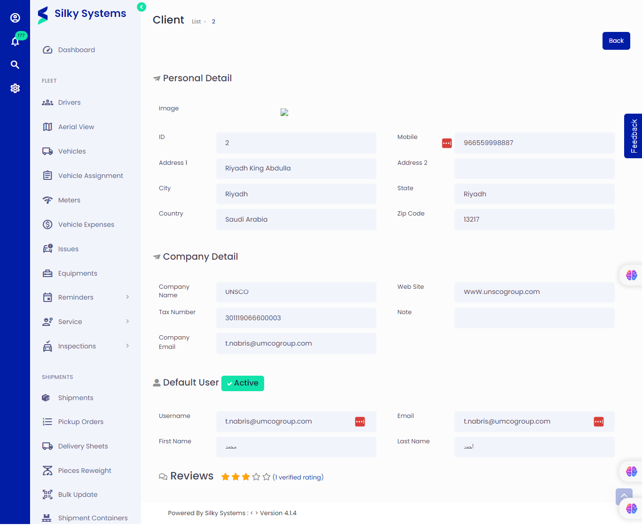
Task: Expand the Inspections submenu
Action: pos(127,346)
